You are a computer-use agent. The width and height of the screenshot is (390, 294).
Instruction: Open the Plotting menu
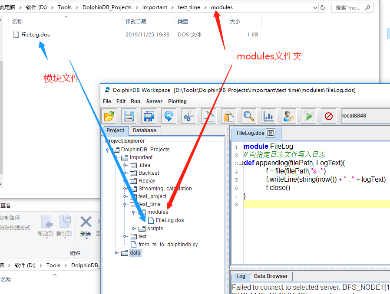pyautogui.click(x=177, y=101)
